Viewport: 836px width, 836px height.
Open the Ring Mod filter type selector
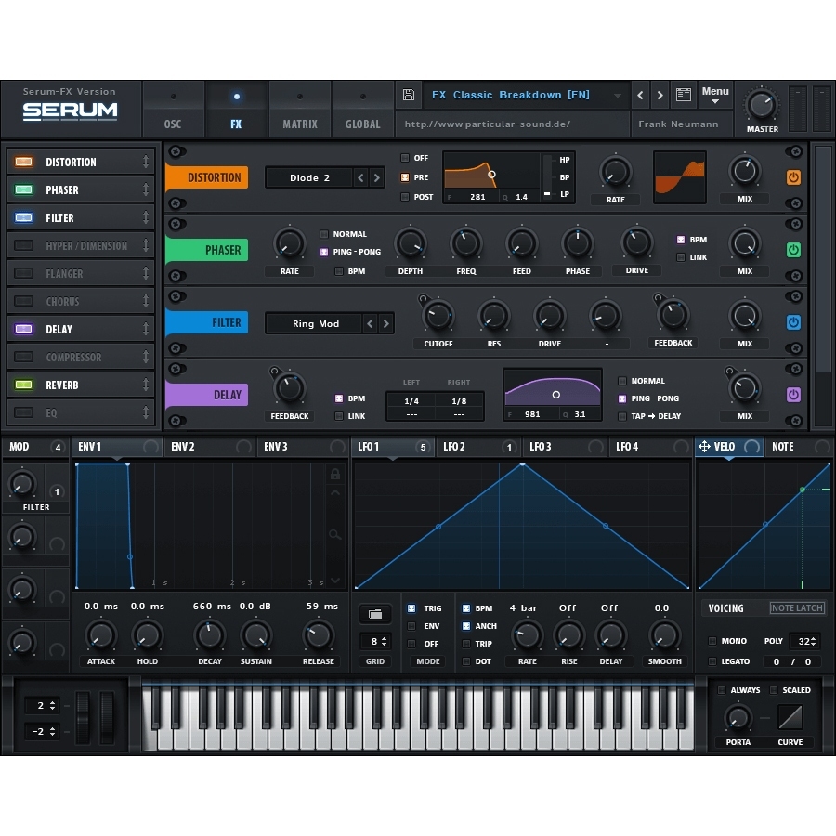click(x=316, y=323)
